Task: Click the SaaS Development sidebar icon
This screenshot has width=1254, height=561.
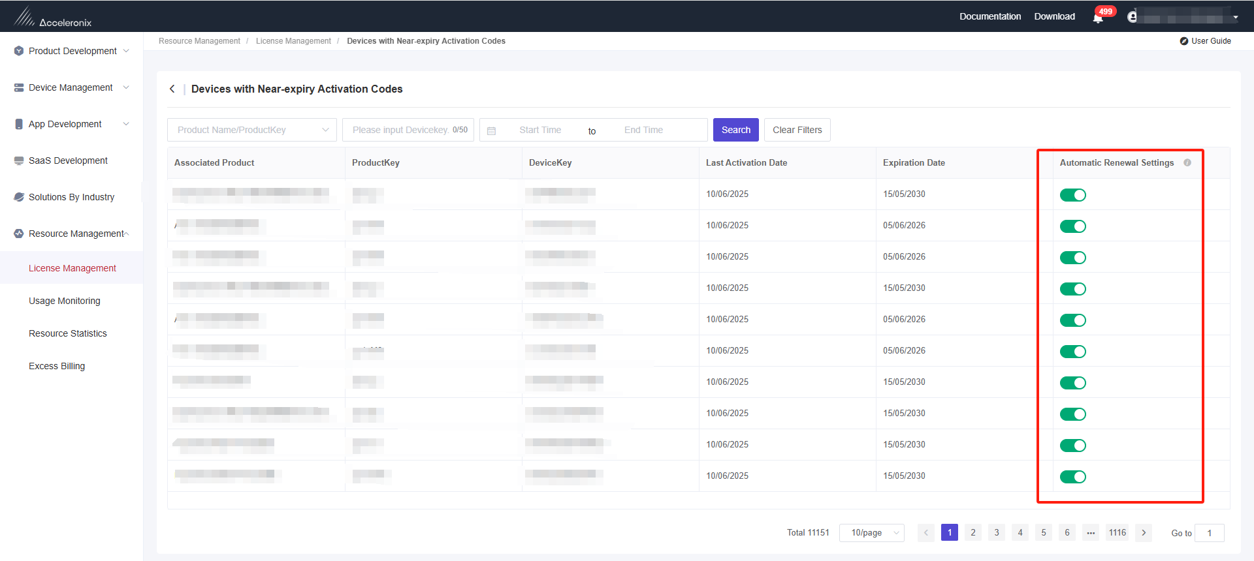Action: click(19, 160)
